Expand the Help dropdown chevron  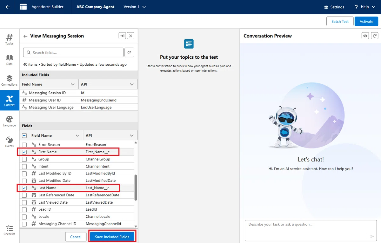click(373, 7)
